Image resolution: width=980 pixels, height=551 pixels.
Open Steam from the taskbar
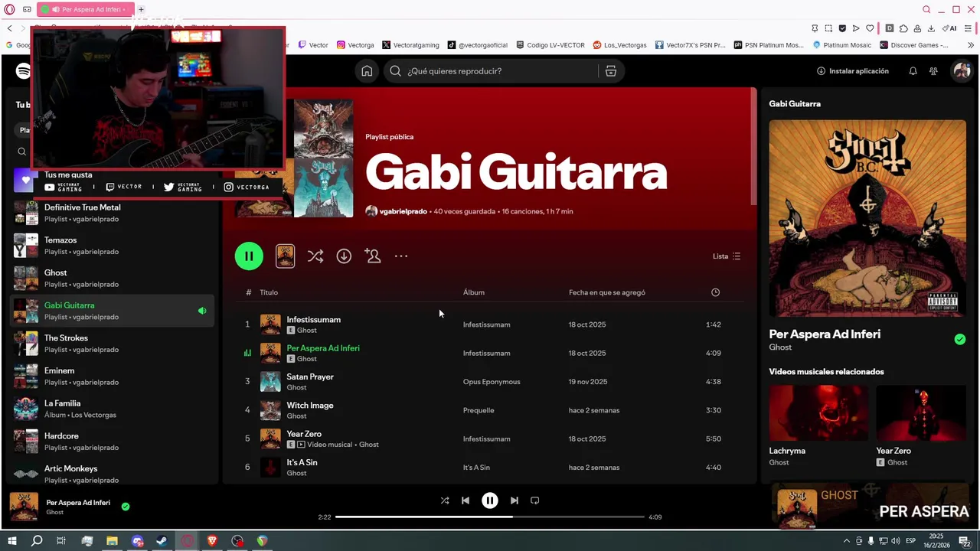click(162, 541)
